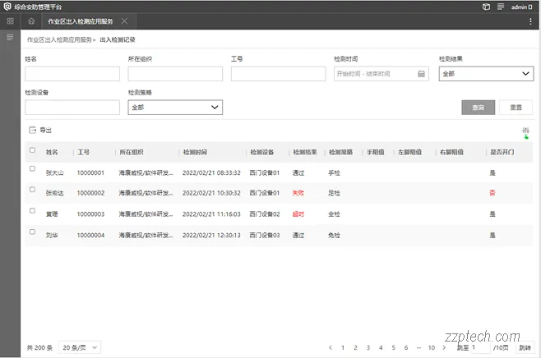The height and width of the screenshot is (358, 541).
Task: Focus the 姓名 input field
Action: [72, 74]
